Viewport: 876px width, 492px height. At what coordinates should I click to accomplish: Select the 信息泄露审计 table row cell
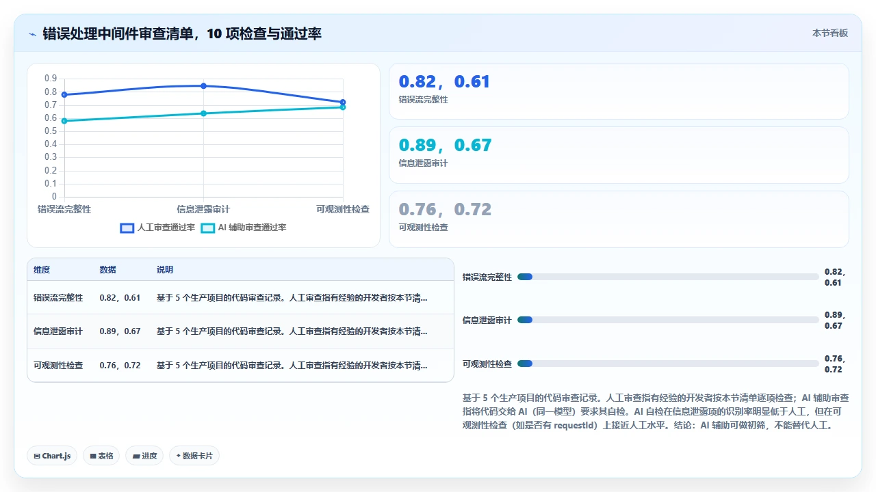pyautogui.click(x=58, y=331)
